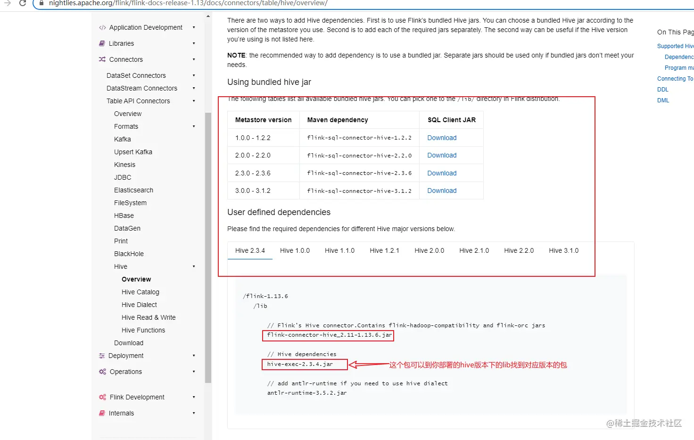
Task: Click 'flink-sql-connector-hive-2.3.6' table cell
Action: pyautogui.click(x=359, y=173)
